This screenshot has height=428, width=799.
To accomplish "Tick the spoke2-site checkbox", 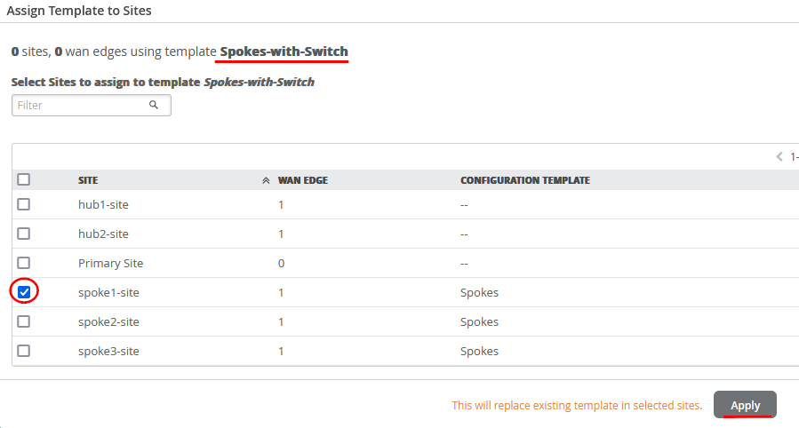I will 24,321.
